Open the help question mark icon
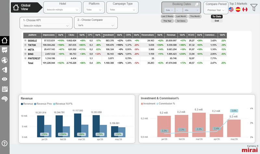Screen dimensions: 260x154 5,143
